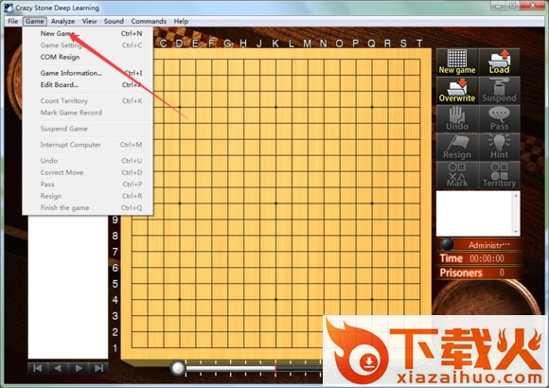Close the open Game menu

pyautogui.click(x=34, y=21)
